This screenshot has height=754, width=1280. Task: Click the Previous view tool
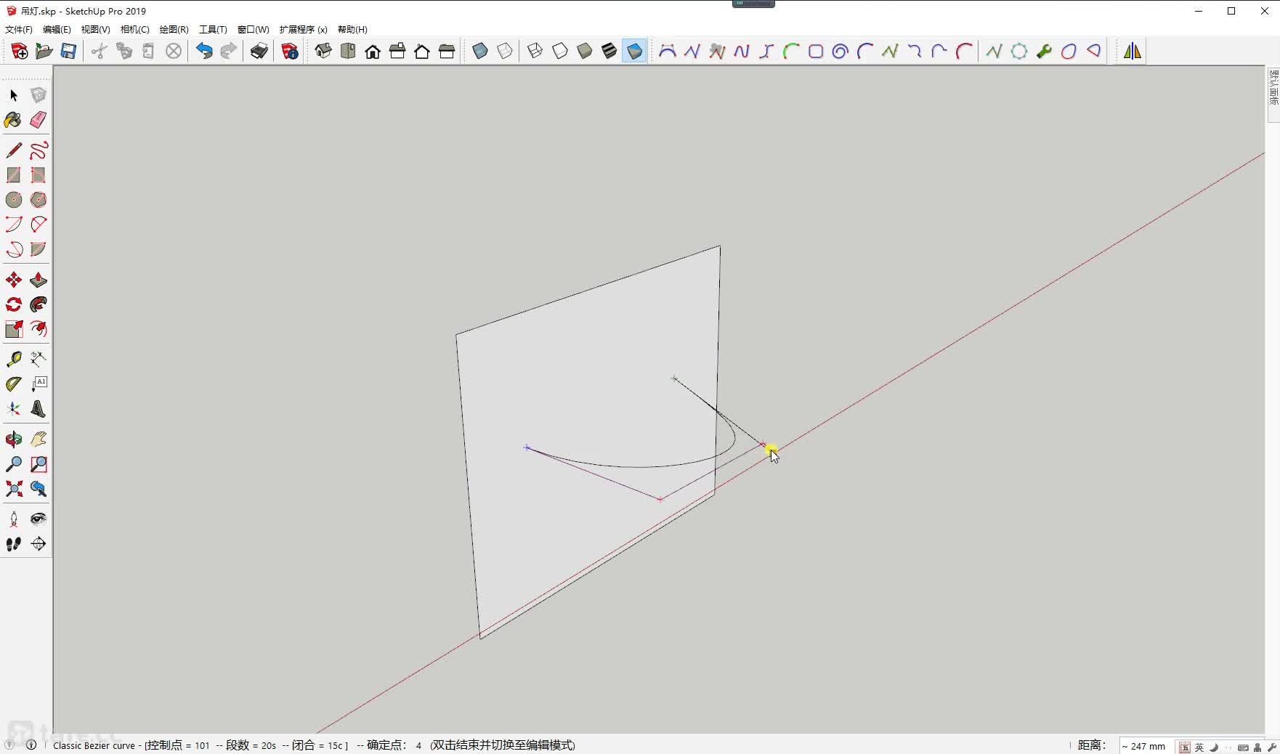pyautogui.click(x=39, y=489)
